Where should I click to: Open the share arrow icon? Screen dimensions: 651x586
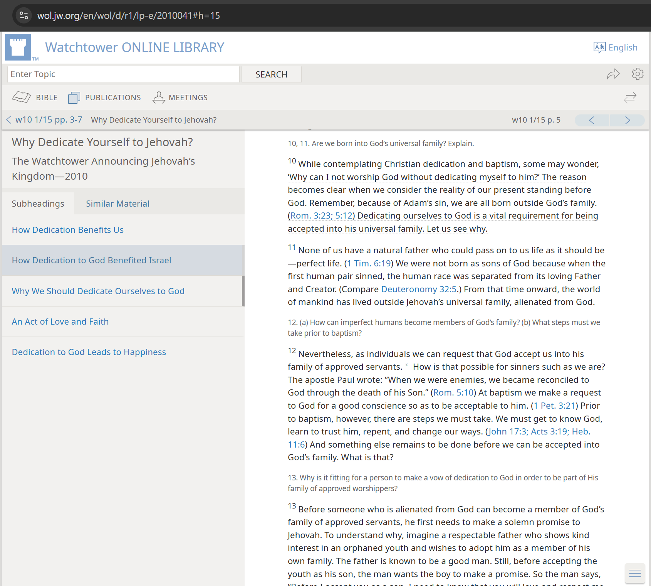pos(613,74)
